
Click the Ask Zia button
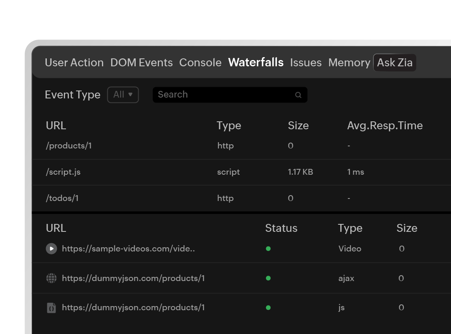coord(394,63)
